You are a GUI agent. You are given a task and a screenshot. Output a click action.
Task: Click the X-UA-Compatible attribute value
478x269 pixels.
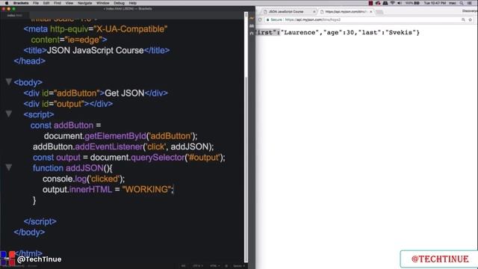point(131,29)
